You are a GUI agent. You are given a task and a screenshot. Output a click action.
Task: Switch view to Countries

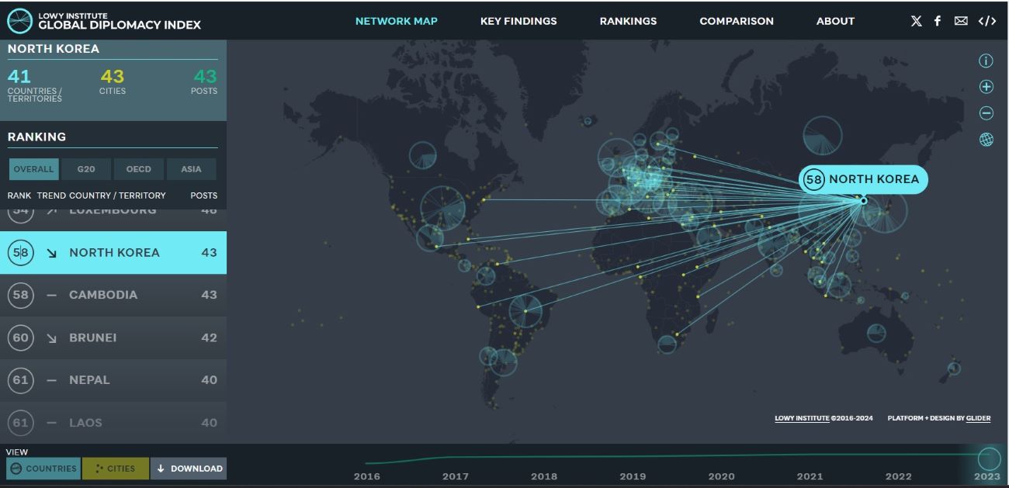tap(43, 469)
